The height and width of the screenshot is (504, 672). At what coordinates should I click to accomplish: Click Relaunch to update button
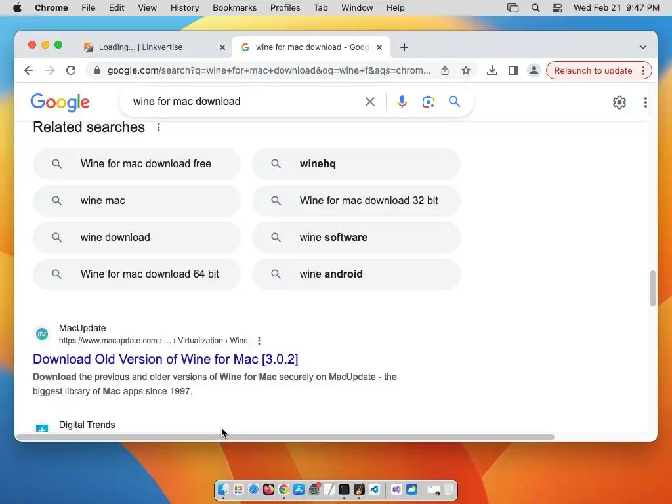click(593, 70)
